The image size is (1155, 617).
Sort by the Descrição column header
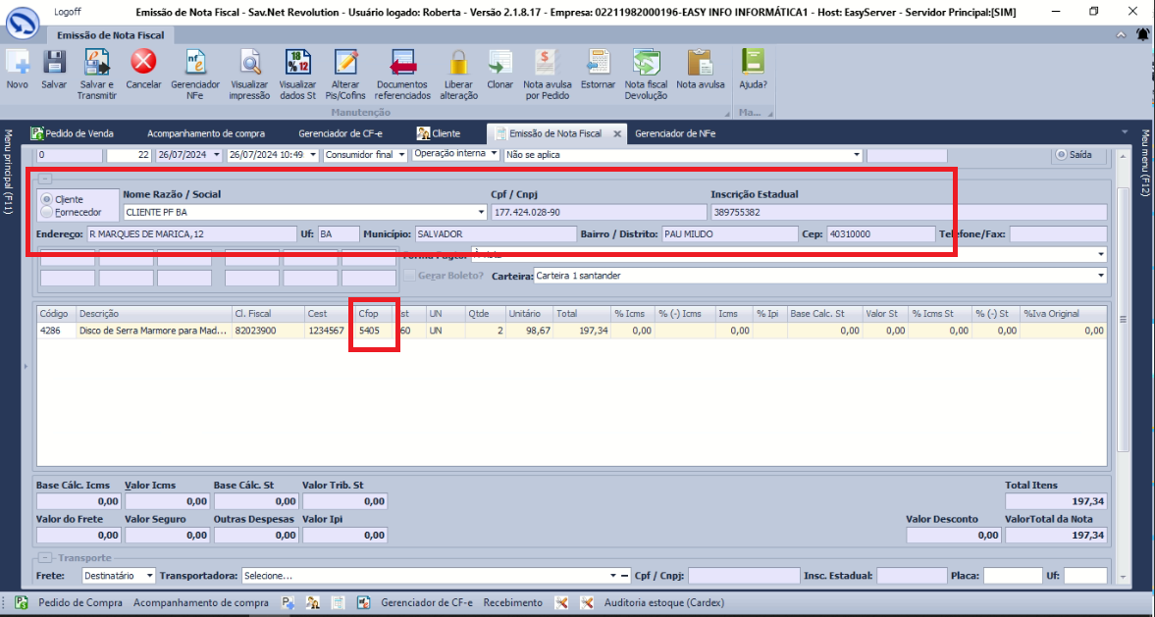tap(153, 314)
